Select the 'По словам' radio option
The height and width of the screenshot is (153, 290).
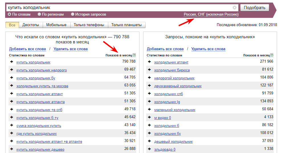pos(9,14)
